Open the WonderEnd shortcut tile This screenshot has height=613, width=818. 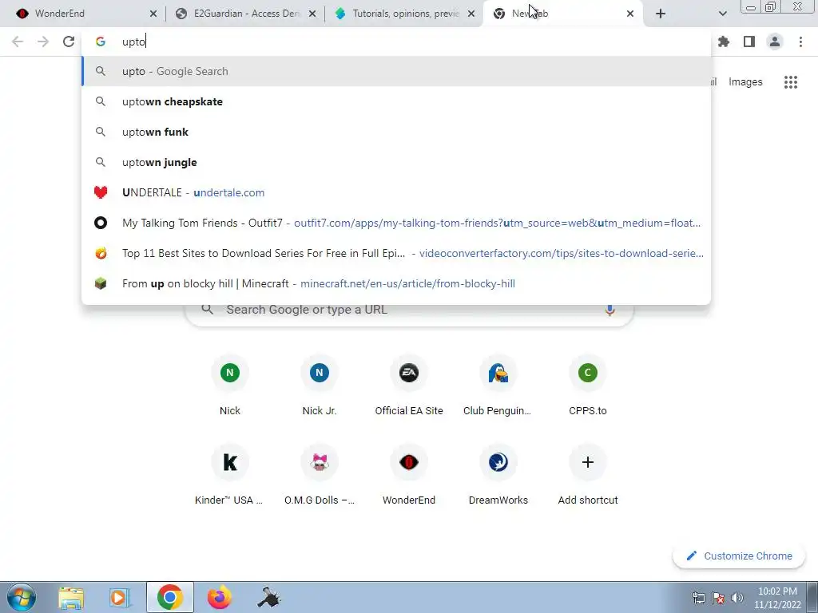click(409, 476)
